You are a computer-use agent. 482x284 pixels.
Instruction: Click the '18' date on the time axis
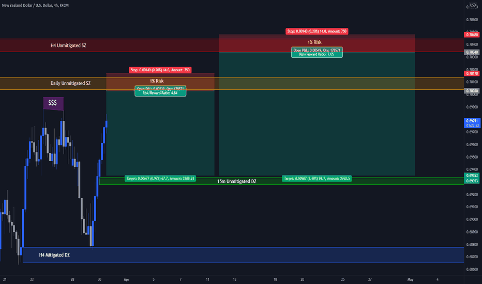pos(275,279)
